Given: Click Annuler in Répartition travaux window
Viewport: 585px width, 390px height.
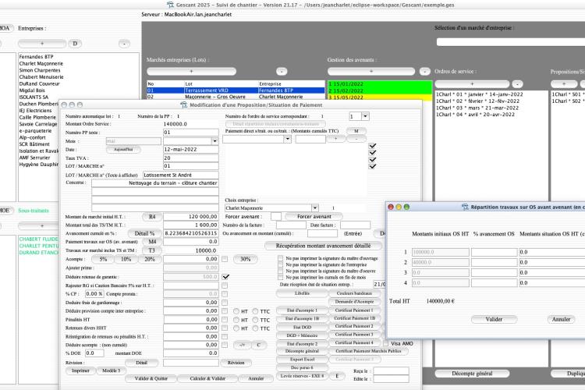Looking at the screenshot, I should [561, 320].
